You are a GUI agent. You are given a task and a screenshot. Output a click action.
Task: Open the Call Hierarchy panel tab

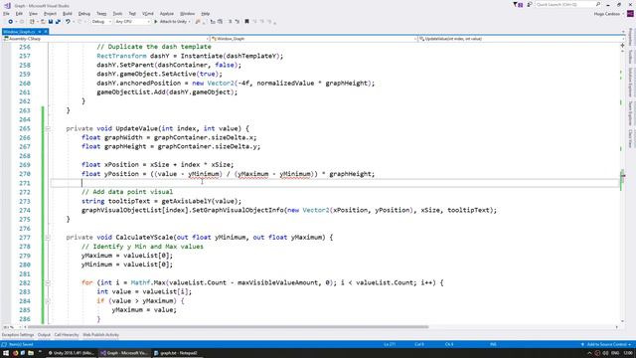pos(67,335)
